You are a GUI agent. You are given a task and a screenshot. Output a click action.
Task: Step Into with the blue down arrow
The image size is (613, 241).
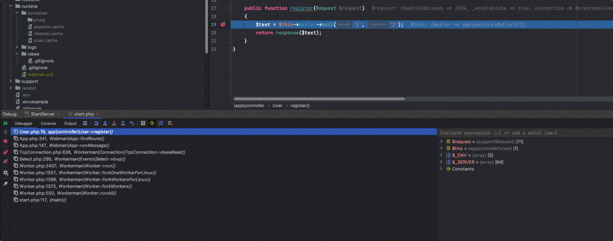pos(105,123)
